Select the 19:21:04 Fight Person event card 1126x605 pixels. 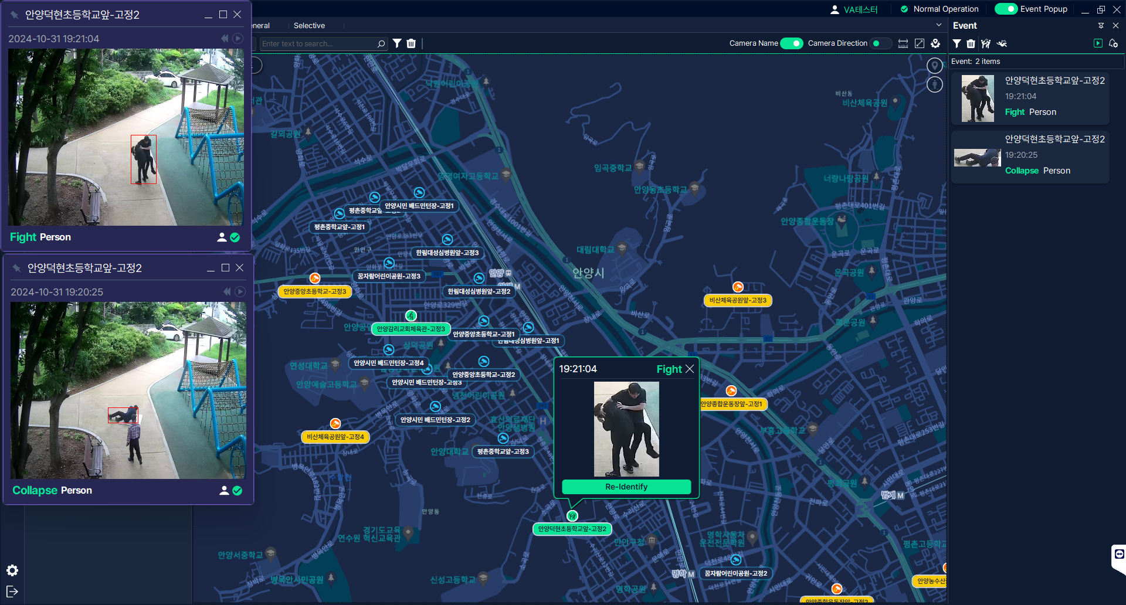pos(1030,98)
